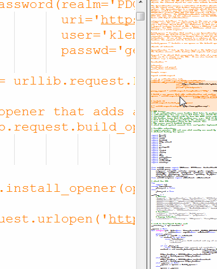The width and height of the screenshot is (217, 269).
Task: Open the underlined https link after uri=
Action: coord(118,20)
